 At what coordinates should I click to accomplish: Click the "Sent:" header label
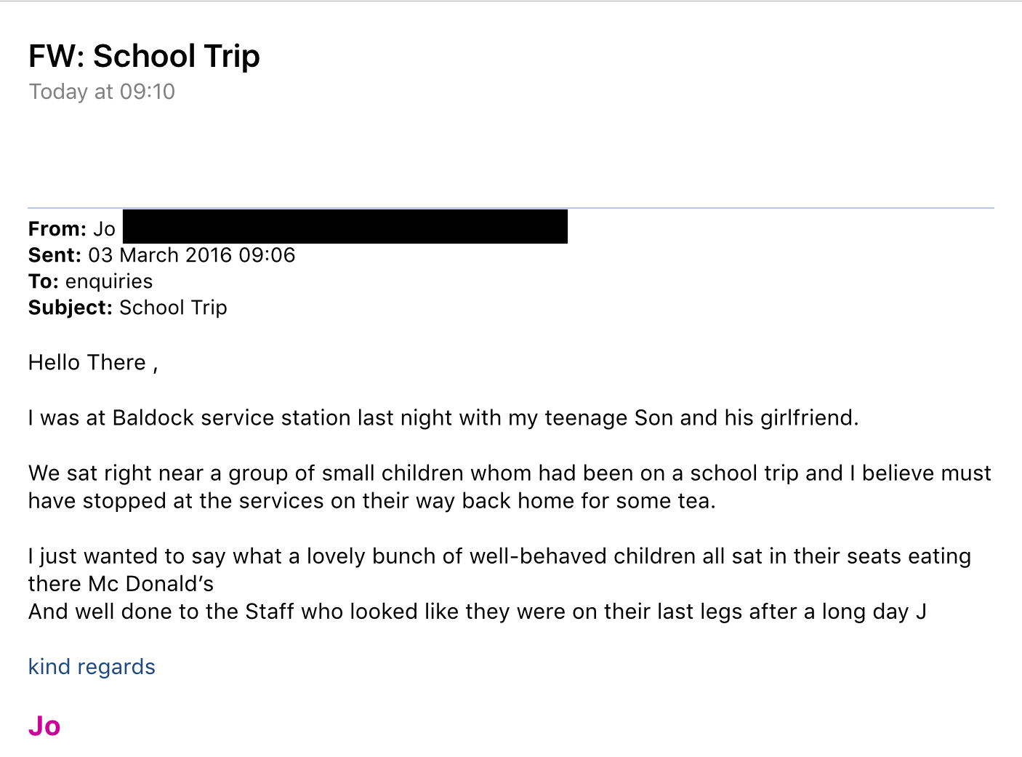pos(55,255)
